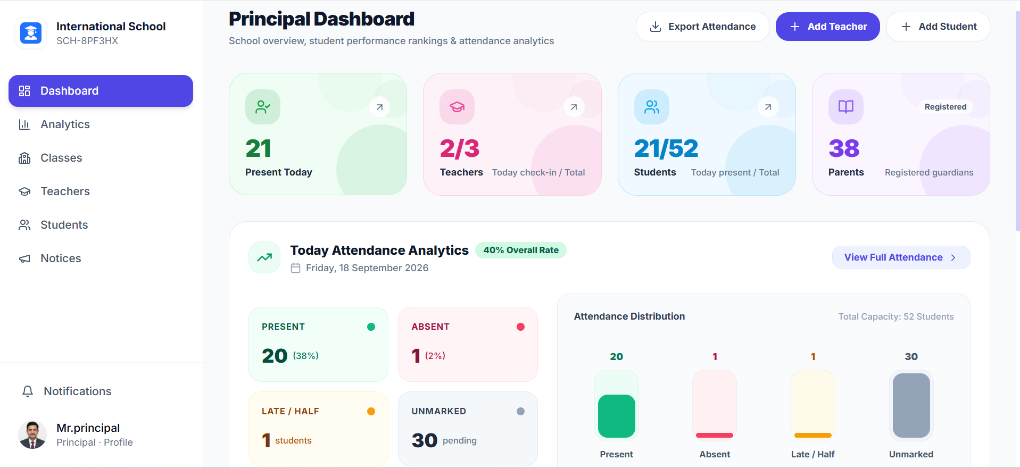
Task: Click the attendance trend icon
Action: point(264,257)
